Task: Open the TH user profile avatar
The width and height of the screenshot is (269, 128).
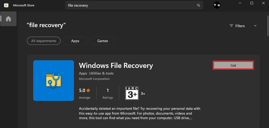Action: click(217, 5)
